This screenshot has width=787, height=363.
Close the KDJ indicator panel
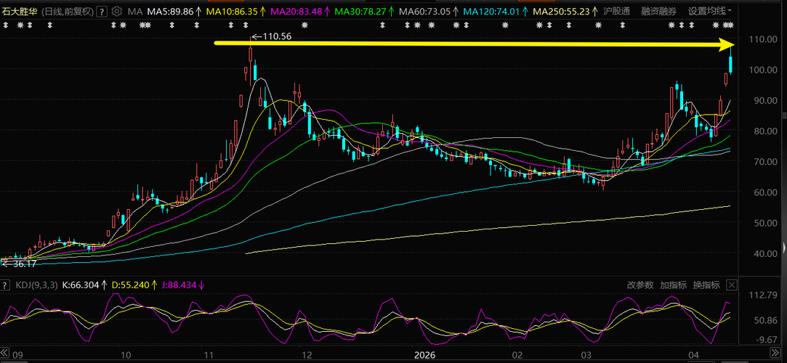click(731, 285)
